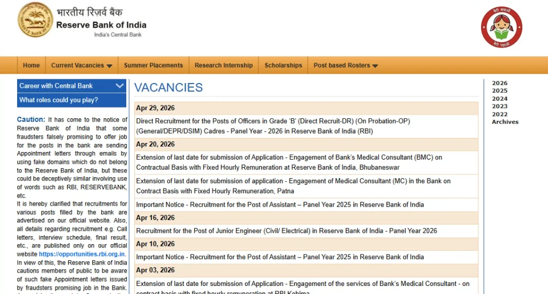Select the Research Internship menu item

[x=223, y=65]
